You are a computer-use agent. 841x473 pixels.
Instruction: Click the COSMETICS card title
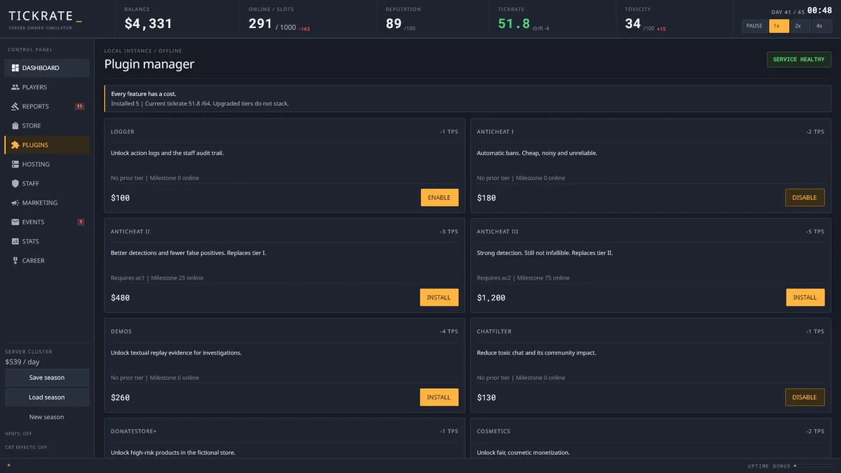493,432
